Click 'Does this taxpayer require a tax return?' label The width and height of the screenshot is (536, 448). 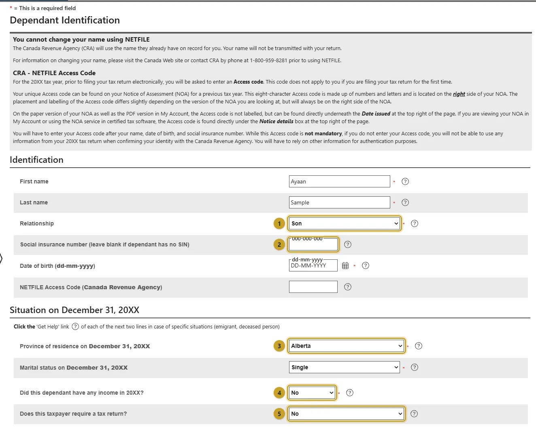click(73, 414)
